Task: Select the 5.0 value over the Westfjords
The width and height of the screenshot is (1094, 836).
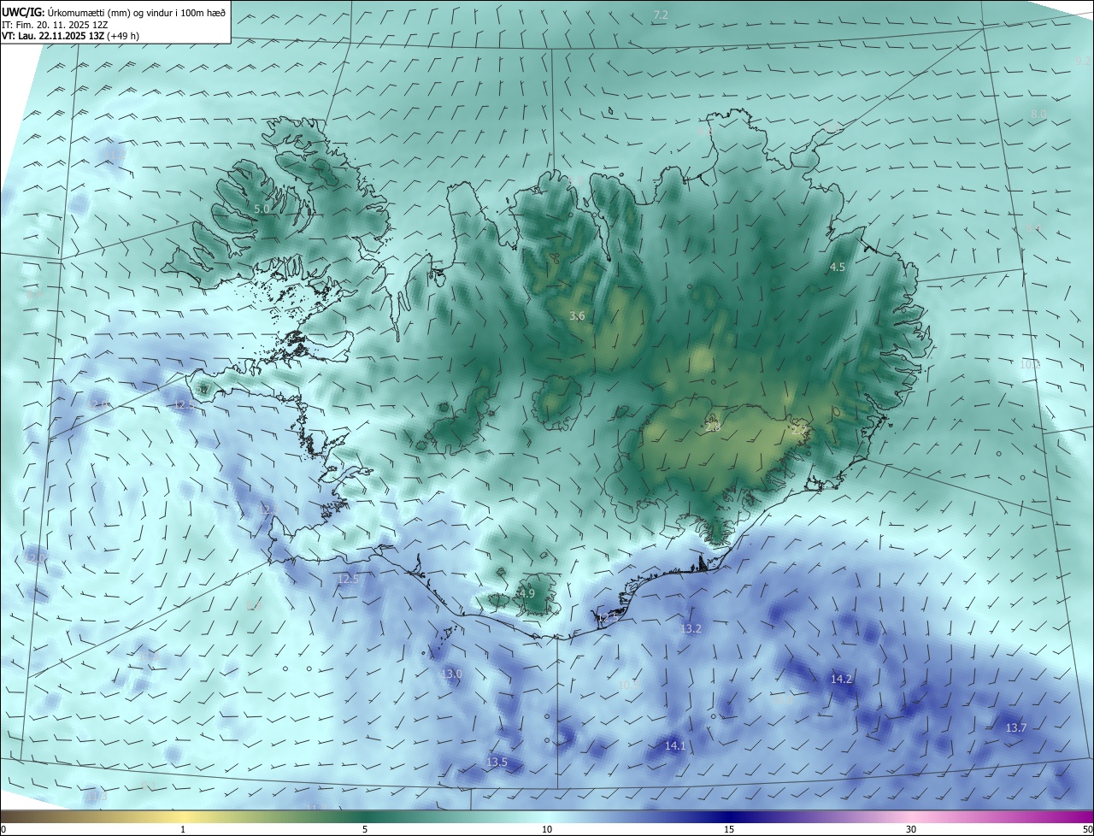Action: pos(262,209)
